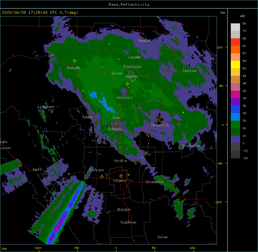This screenshot has height=252, width=258.
Task: Click the Cochrane town label
Action: pyautogui.click(x=96, y=170)
